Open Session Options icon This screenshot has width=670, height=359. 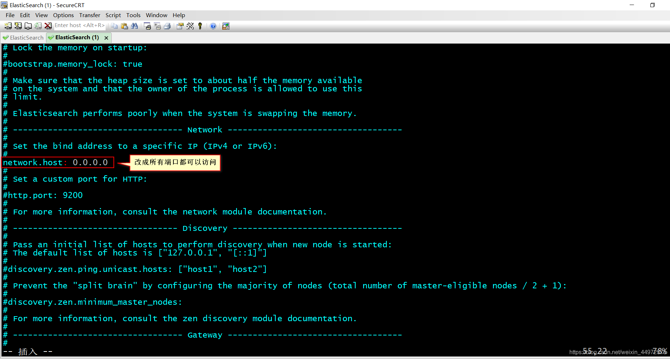tap(180, 26)
